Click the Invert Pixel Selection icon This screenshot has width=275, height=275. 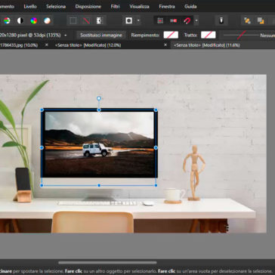pyautogui.click(x=100, y=20)
